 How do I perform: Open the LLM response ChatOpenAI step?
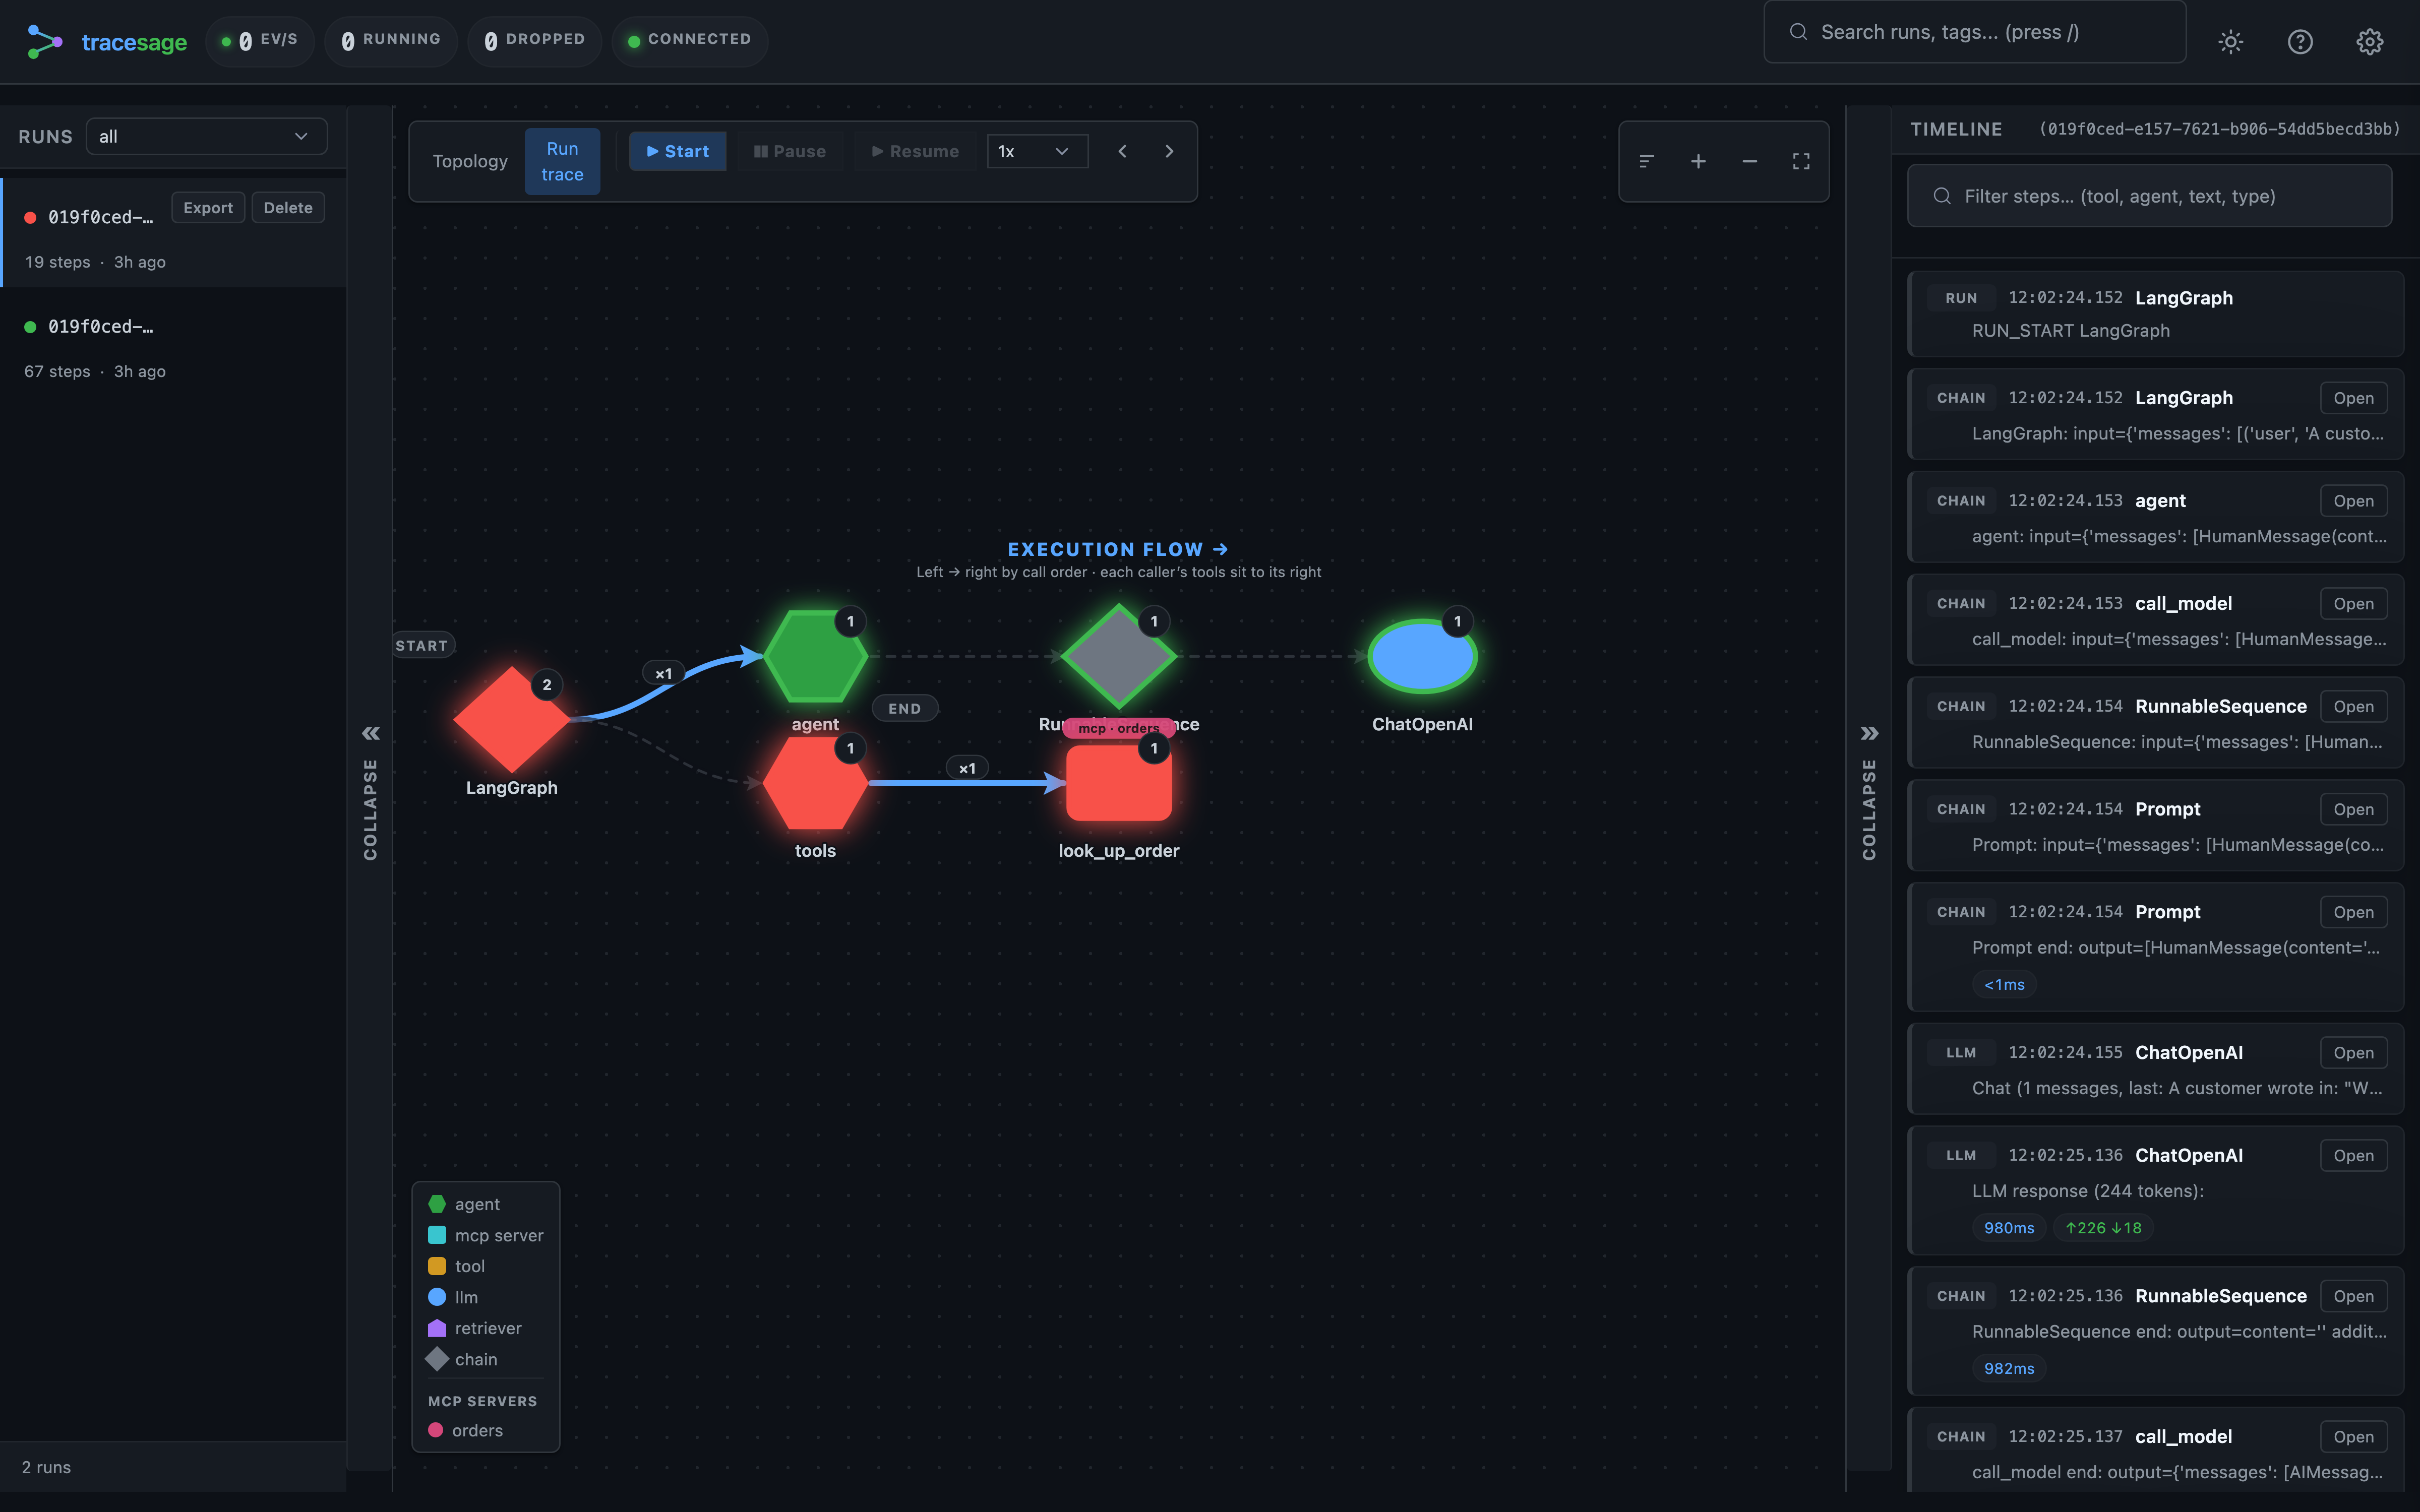(2353, 1155)
